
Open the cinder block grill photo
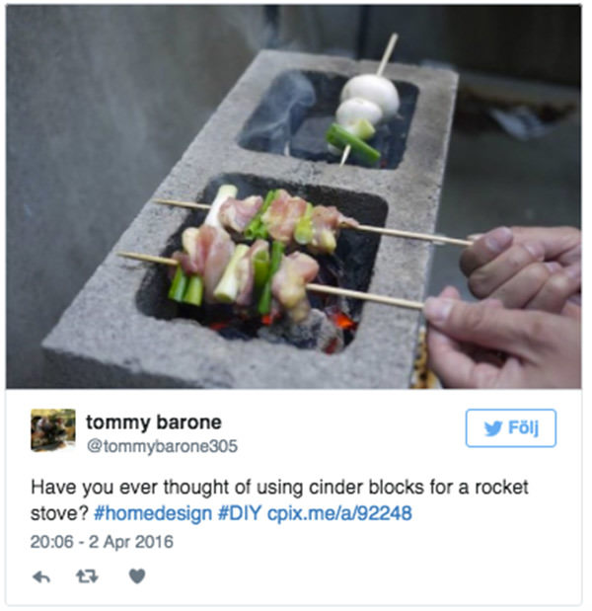coord(294,196)
